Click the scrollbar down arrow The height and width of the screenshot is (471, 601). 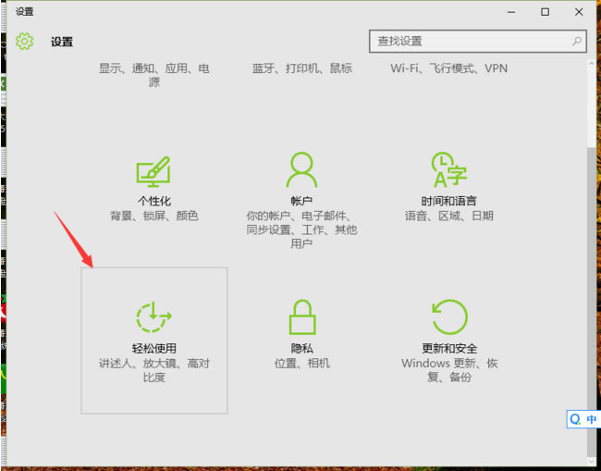point(592,461)
